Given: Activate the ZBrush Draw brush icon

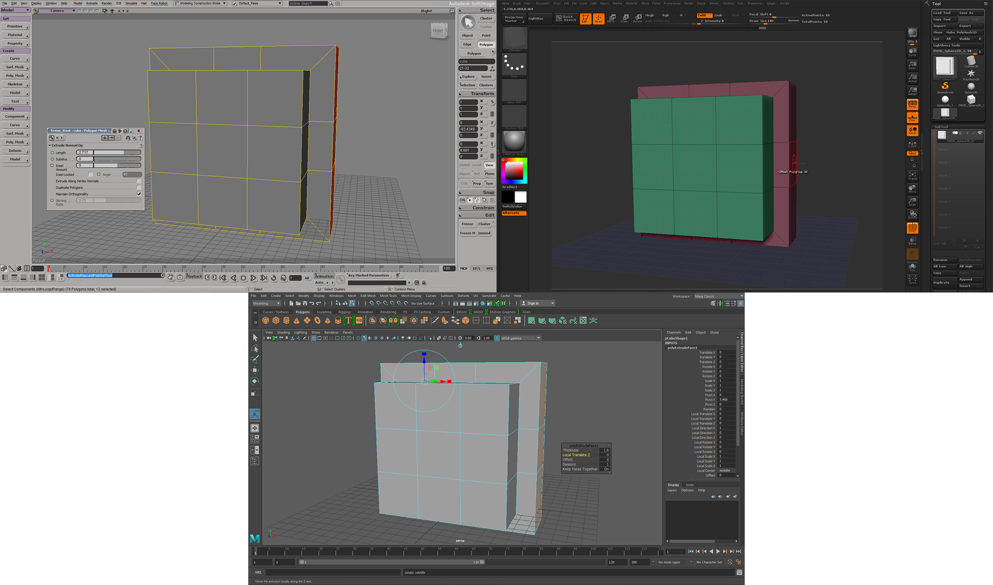Looking at the screenshot, I should pos(599,19).
